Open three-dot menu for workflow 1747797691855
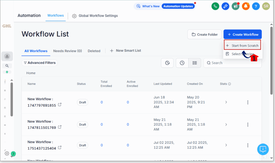This screenshot has width=275, height=163. (248, 102)
